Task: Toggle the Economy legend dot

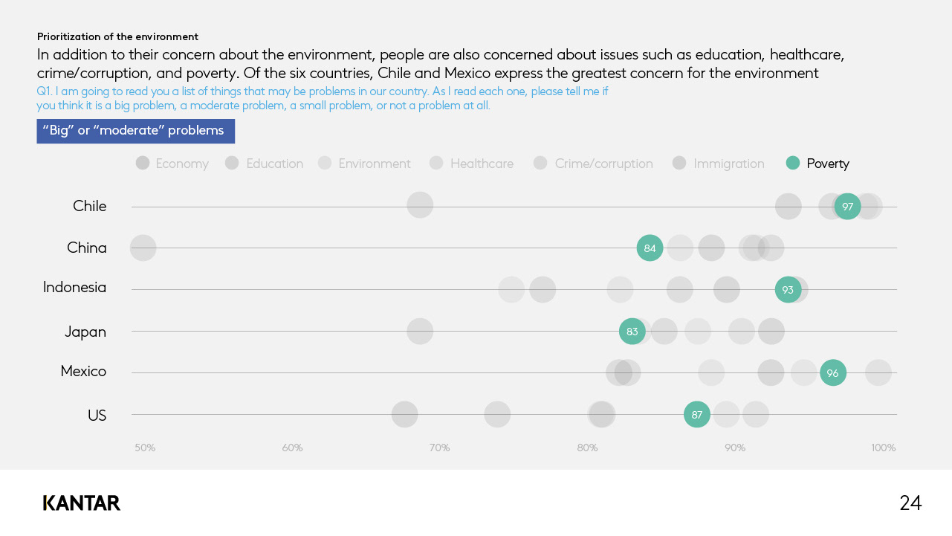Action: pyautogui.click(x=143, y=163)
